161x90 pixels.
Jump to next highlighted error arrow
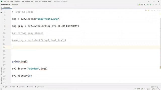[160, 10]
